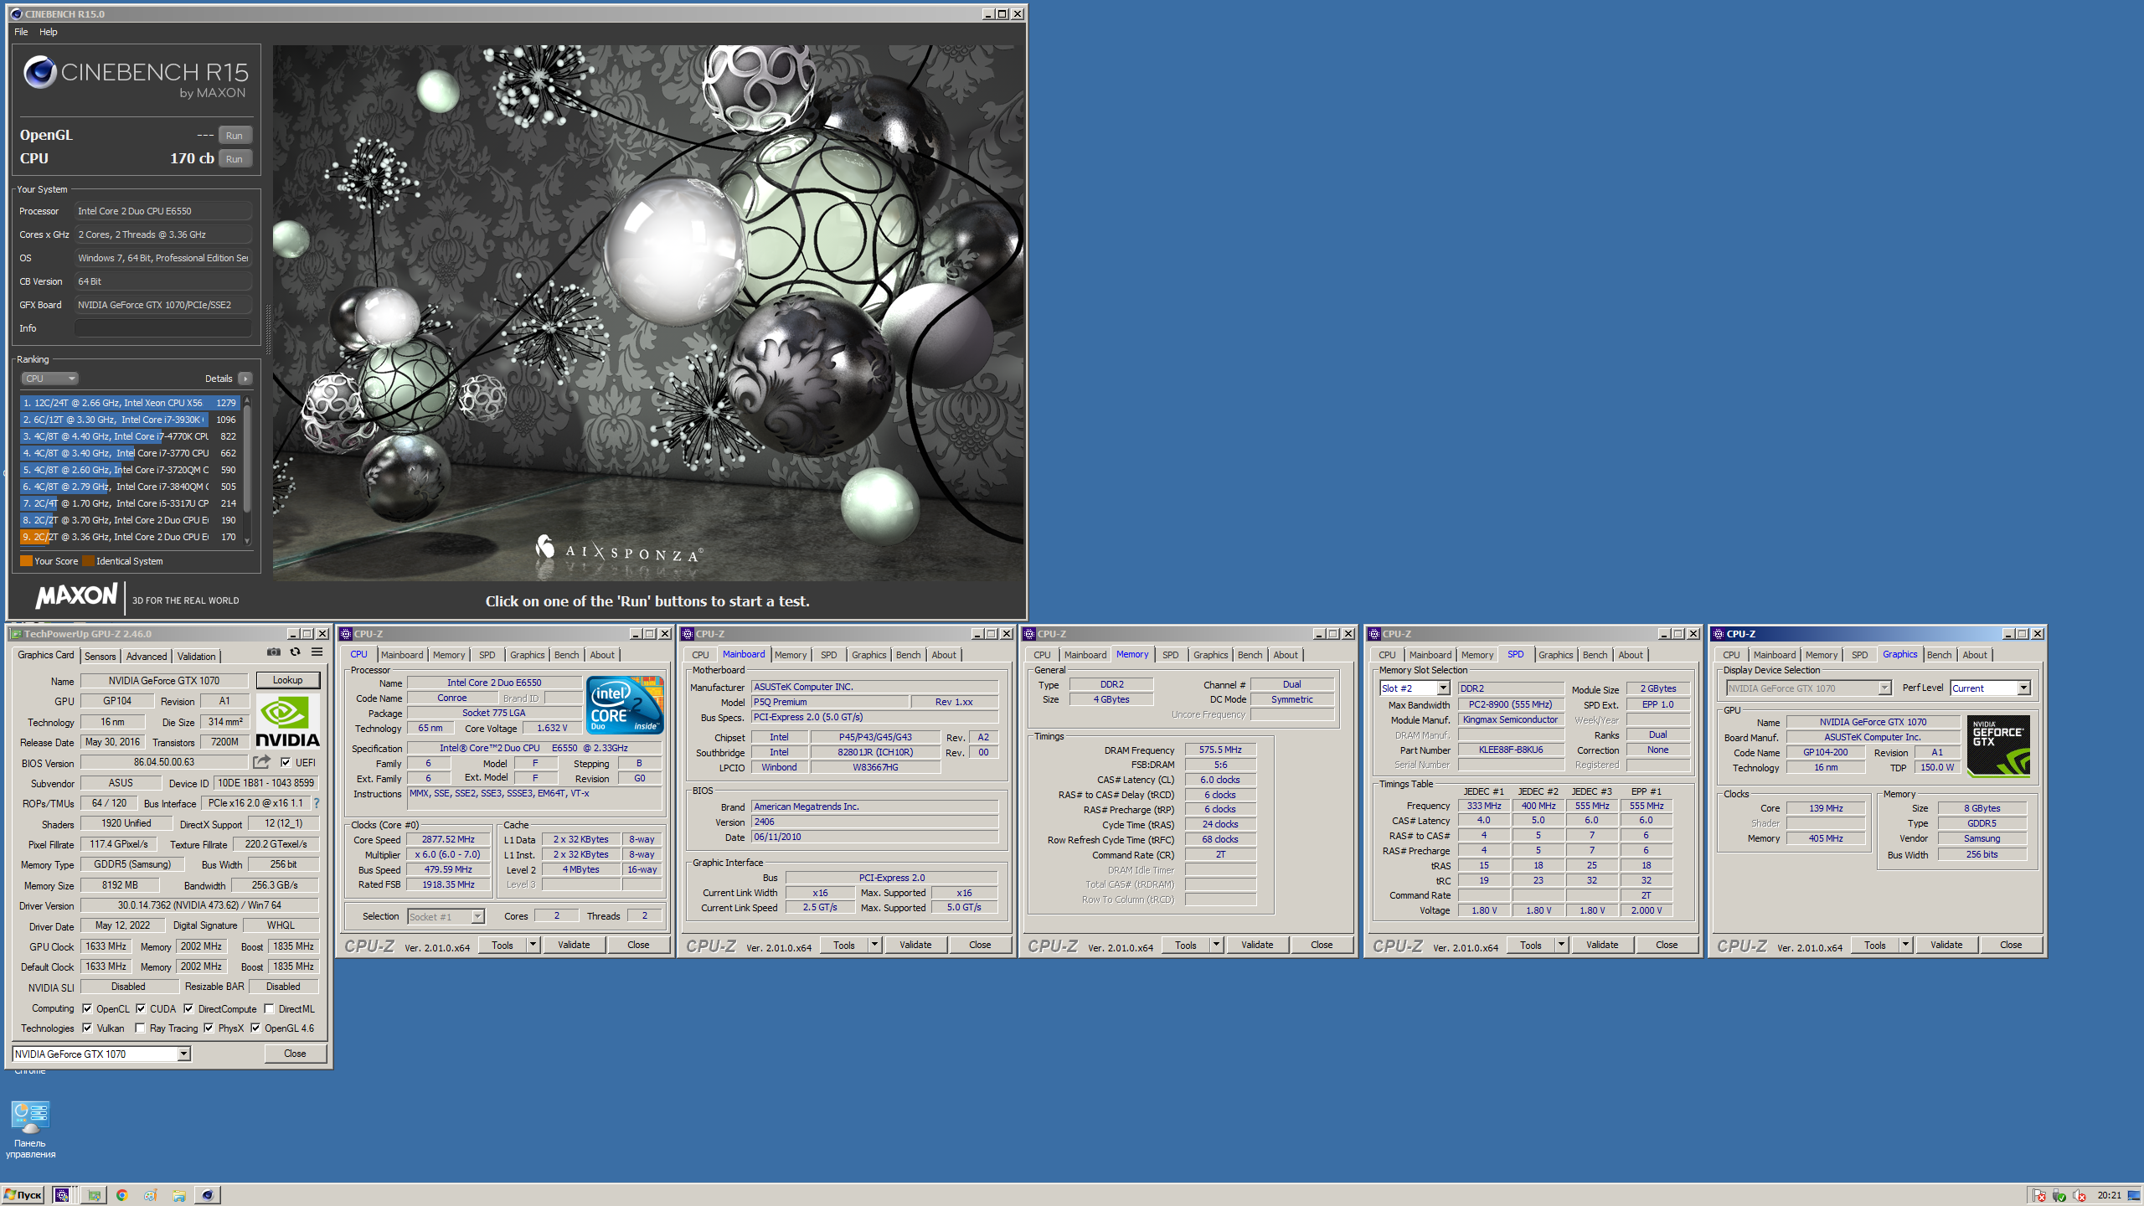Click the rendered scene image in Cinebench
The height and width of the screenshot is (1206, 2144).
click(x=648, y=313)
